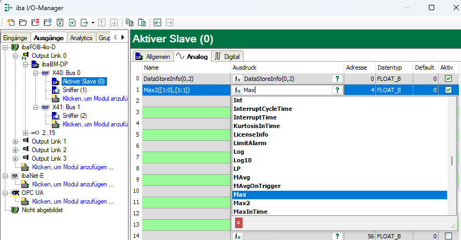
Task: Click the Max expression input field
Action: coord(286,90)
